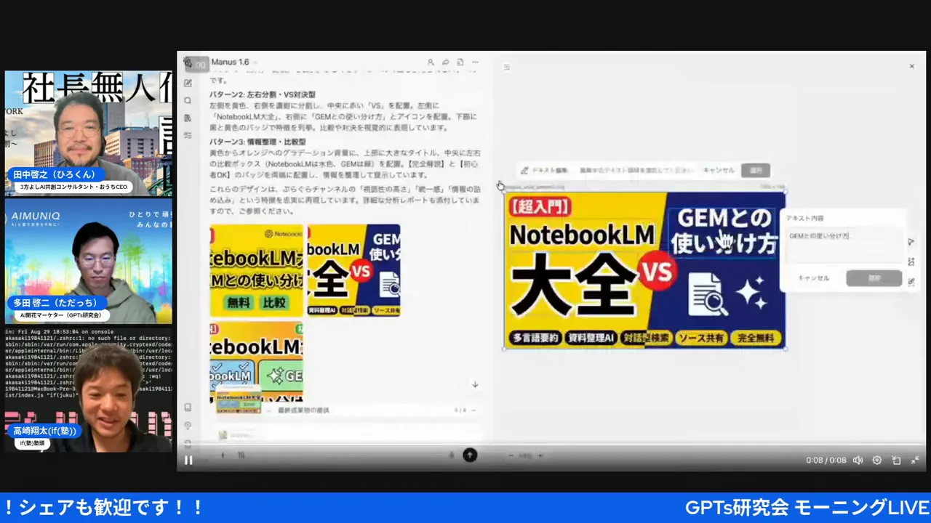Open the documents icon in Manus sidebar
This screenshot has height=523, width=931.
tap(188, 115)
